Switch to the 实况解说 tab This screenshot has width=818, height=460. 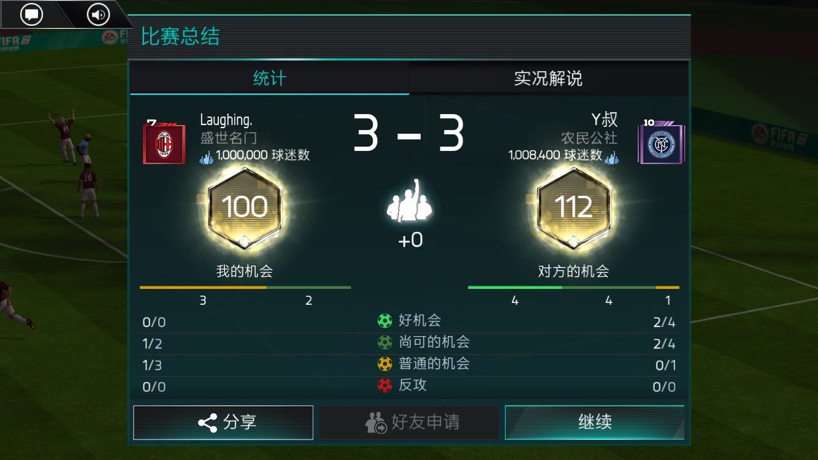[548, 78]
